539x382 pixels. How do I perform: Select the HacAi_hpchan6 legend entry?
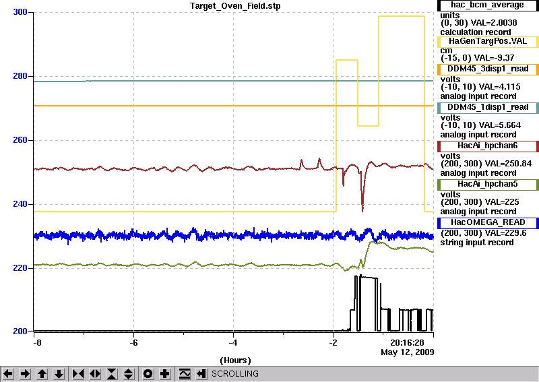488,146
